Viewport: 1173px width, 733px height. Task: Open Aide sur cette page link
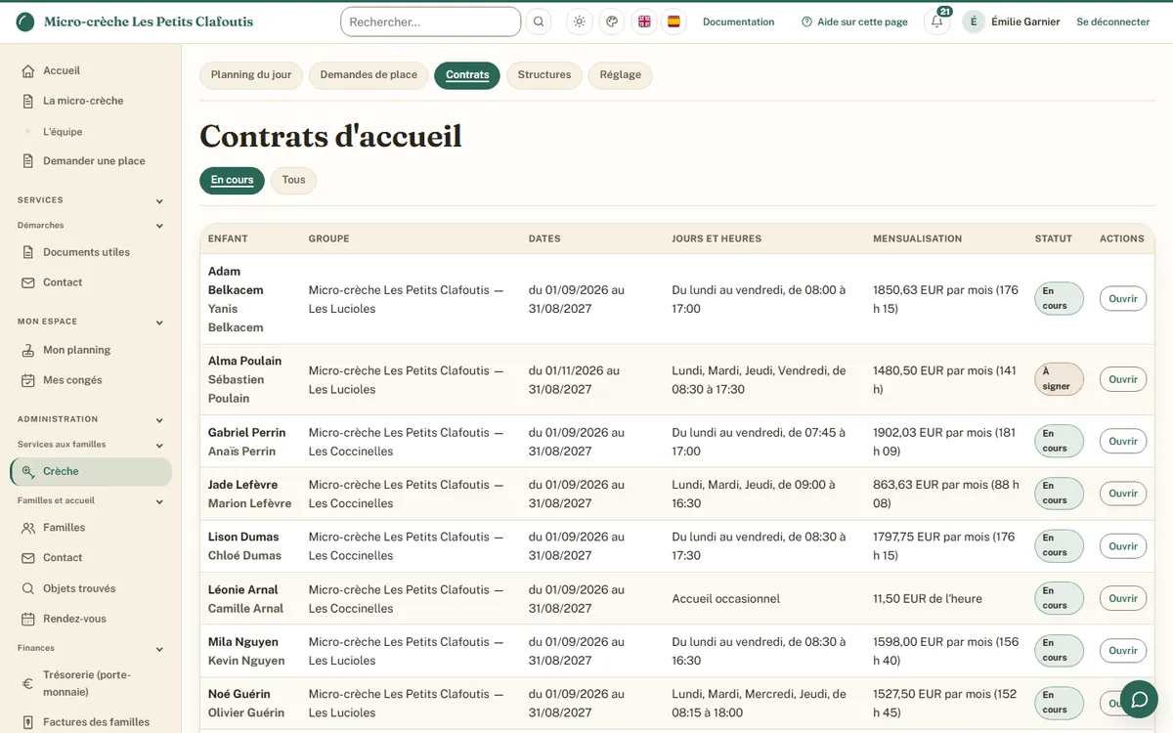854,22
